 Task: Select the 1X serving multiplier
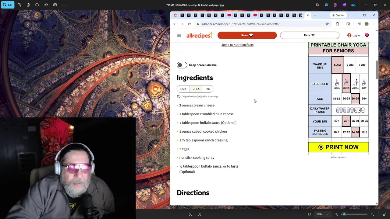coord(196,89)
